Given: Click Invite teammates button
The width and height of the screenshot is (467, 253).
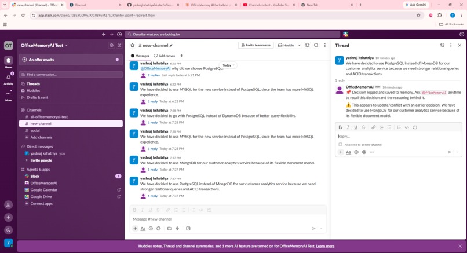Looking at the screenshot, I should click(256, 45).
